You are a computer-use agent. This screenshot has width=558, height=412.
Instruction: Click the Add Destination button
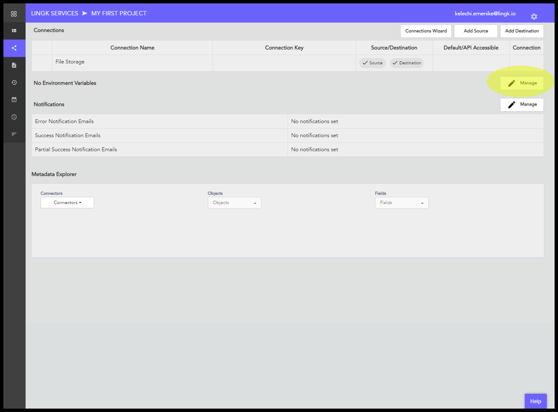click(522, 31)
